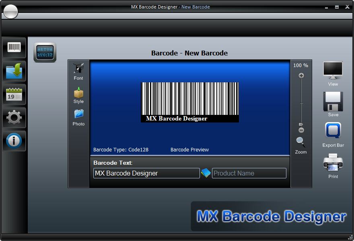Viewport: 354px width, 241px height.
Task: Open the calendar icon in sidebar
Action: tap(14, 94)
